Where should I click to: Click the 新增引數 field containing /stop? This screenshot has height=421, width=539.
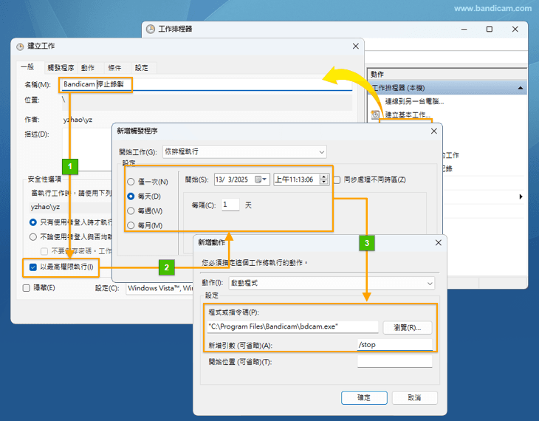tap(394, 344)
